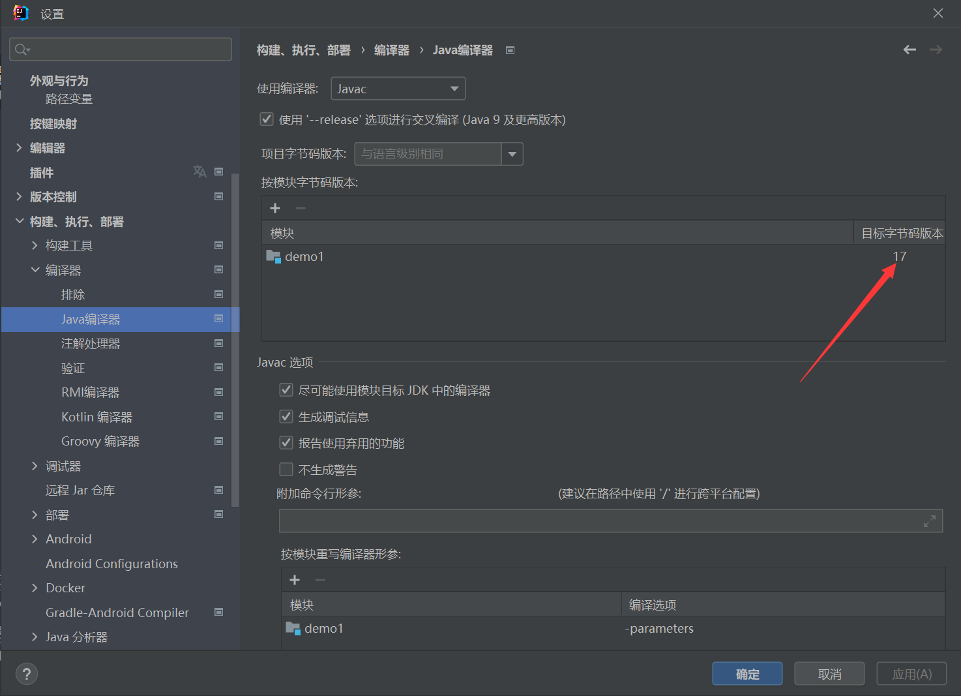Screen dimensions: 961x696
Task: Click the 取消 button
Action: pos(829,674)
